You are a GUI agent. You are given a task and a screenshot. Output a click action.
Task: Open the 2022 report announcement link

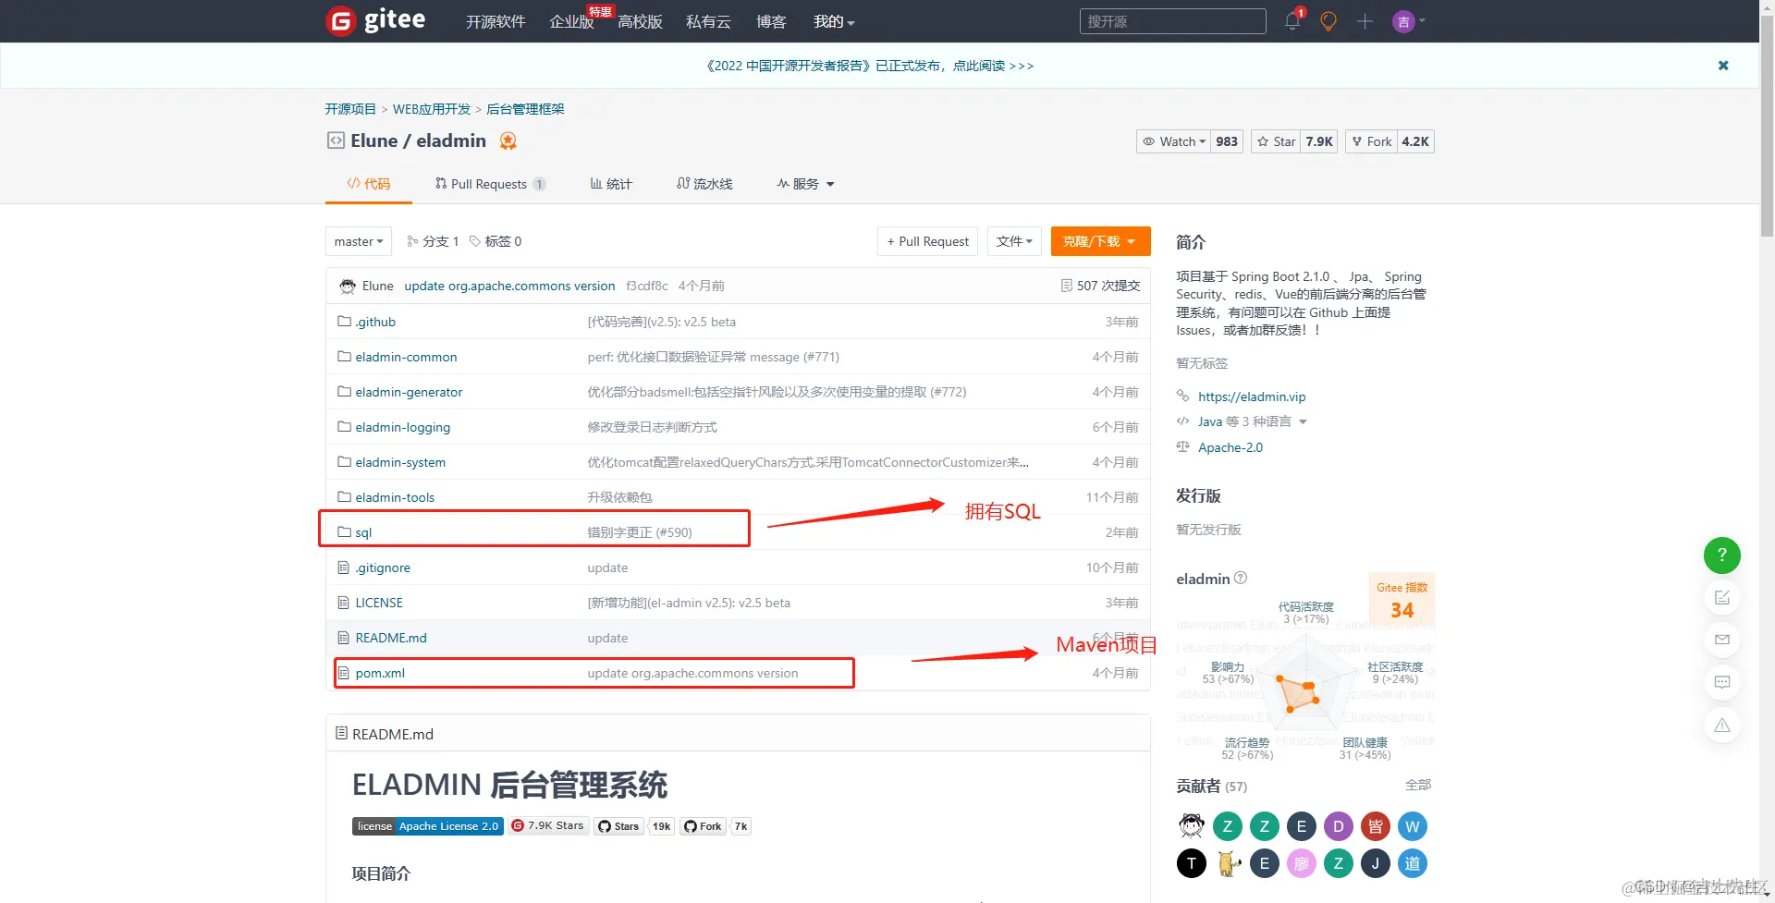click(x=870, y=66)
